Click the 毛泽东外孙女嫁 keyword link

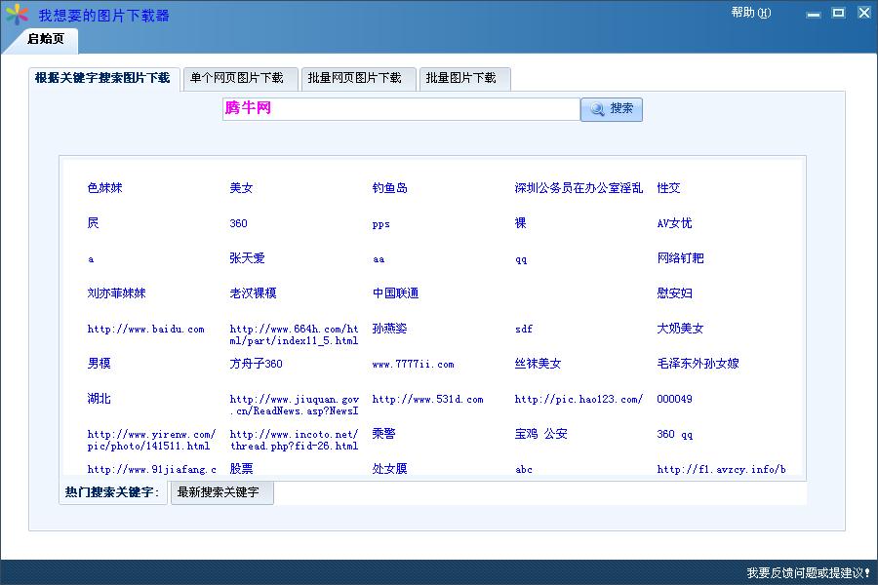pos(698,364)
